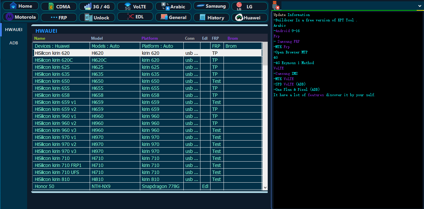Viewport: 424px width, 209px height.
Task: Click the Brom column header
Action: (233, 38)
